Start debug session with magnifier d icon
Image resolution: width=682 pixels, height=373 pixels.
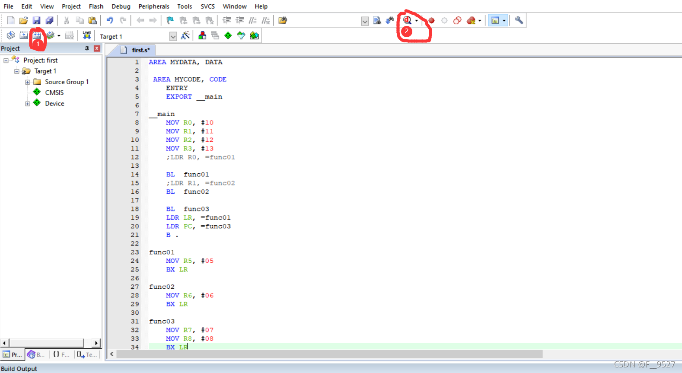[x=407, y=20]
